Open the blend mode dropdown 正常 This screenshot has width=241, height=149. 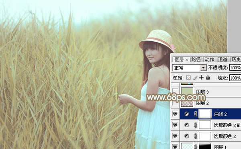(x=189, y=67)
